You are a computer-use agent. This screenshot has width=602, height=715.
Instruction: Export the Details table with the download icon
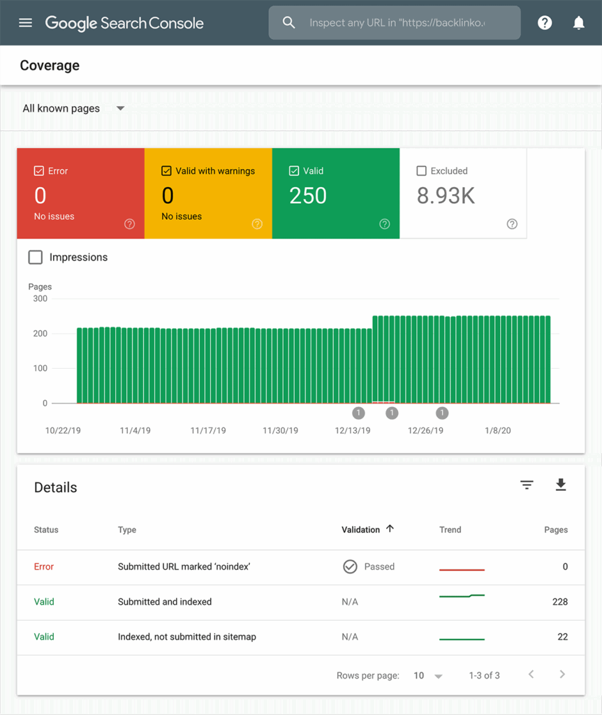(561, 485)
